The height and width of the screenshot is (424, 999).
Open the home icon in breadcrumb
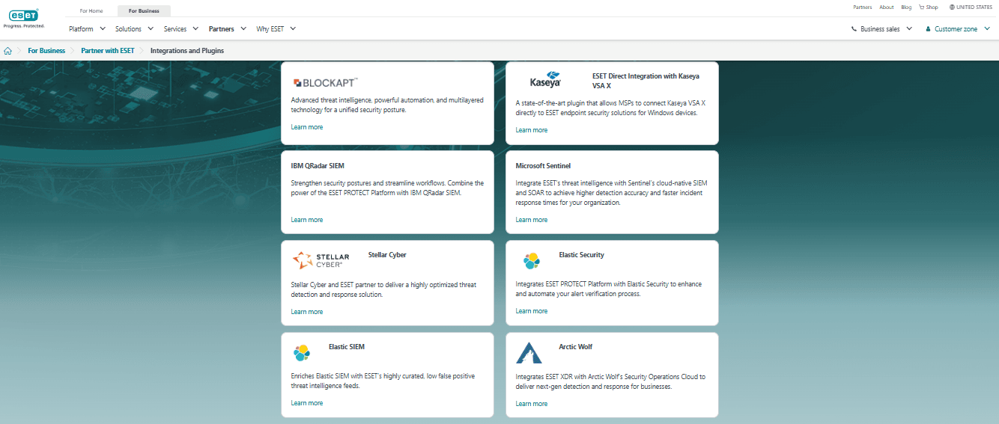pos(7,51)
